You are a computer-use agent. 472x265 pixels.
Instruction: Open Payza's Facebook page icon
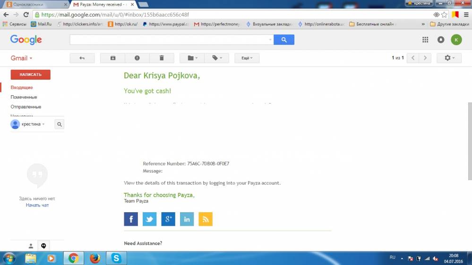click(x=131, y=219)
